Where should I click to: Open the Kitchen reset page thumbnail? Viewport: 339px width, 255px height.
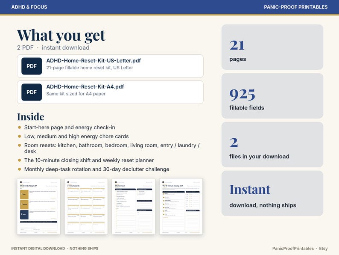pyautogui.click(x=134, y=207)
